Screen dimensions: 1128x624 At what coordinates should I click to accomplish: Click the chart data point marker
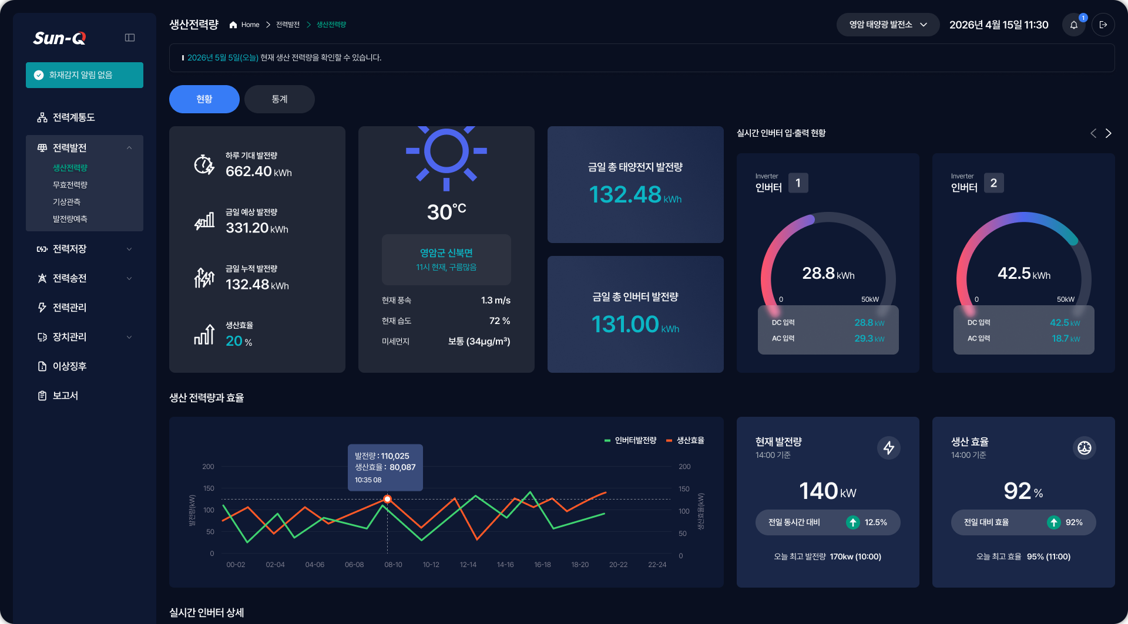click(x=387, y=499)
